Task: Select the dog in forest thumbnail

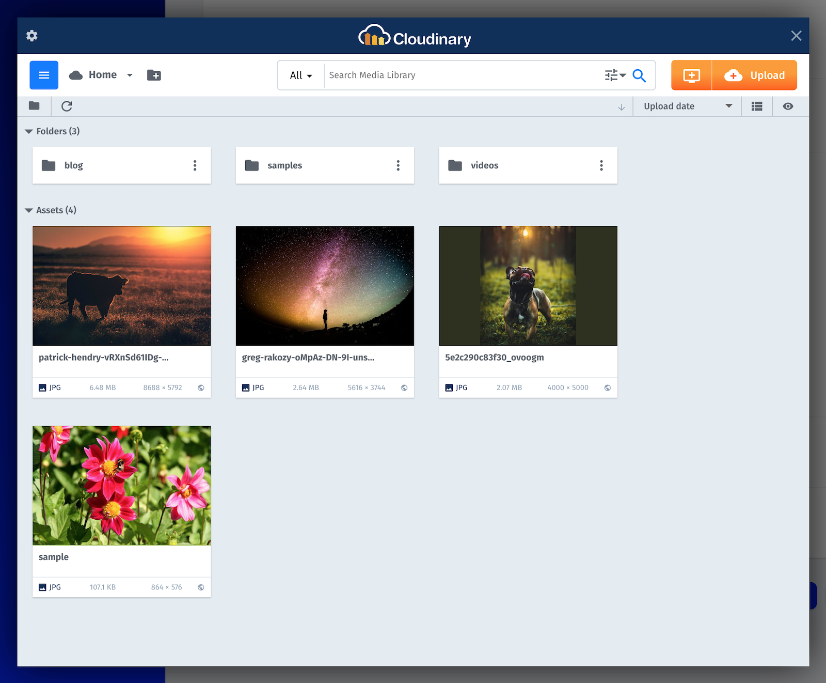Action: (x=528, y=286)
